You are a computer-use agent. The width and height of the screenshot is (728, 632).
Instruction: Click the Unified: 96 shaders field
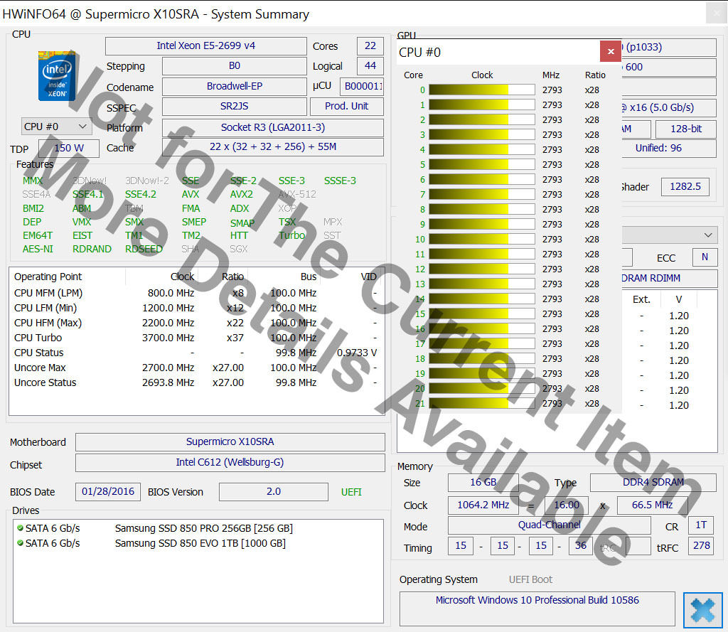click(668, 148)
